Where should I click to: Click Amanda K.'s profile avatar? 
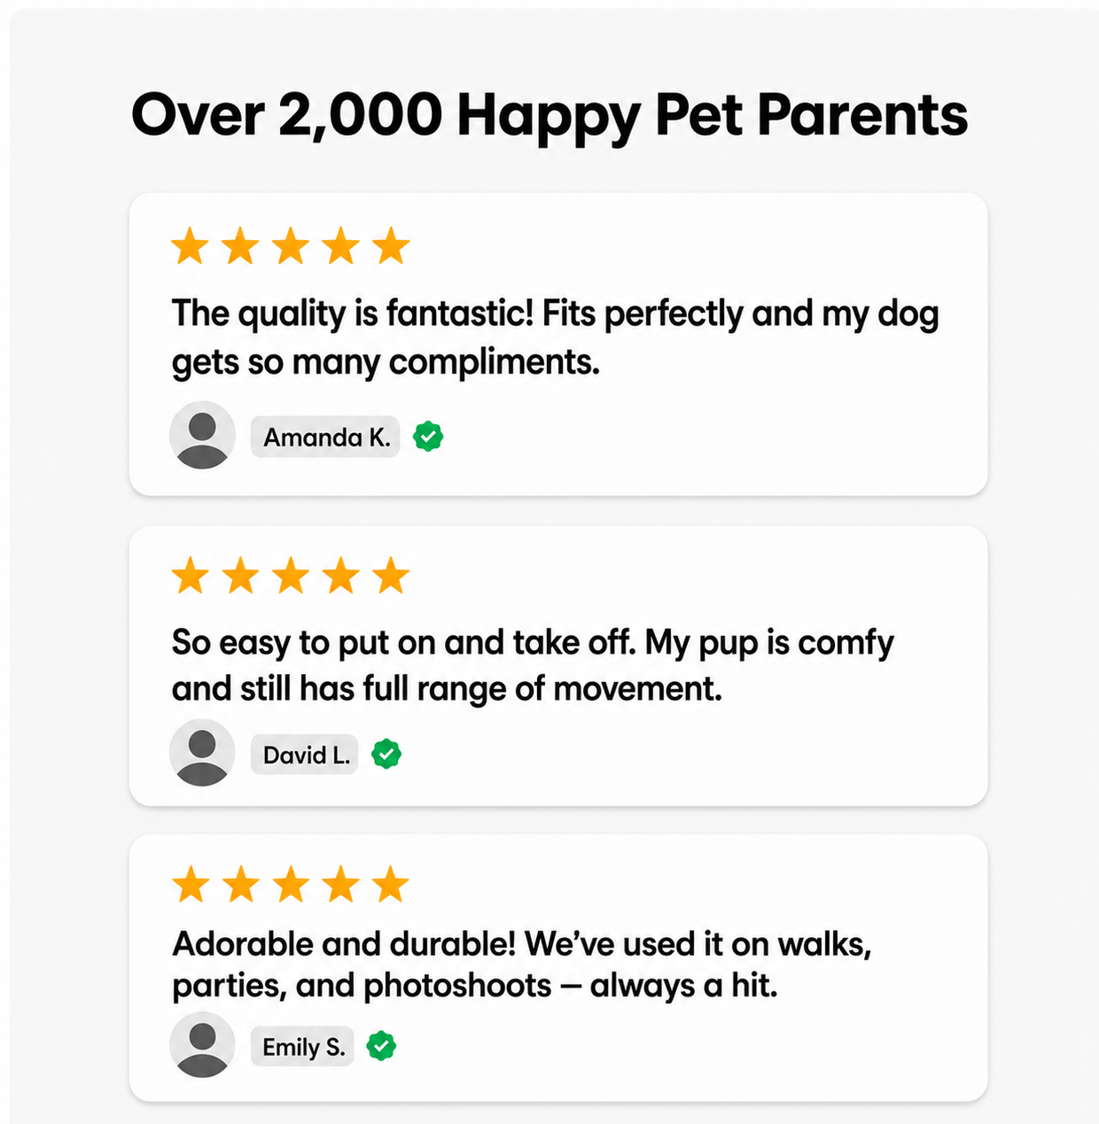(x=202, y=435)
